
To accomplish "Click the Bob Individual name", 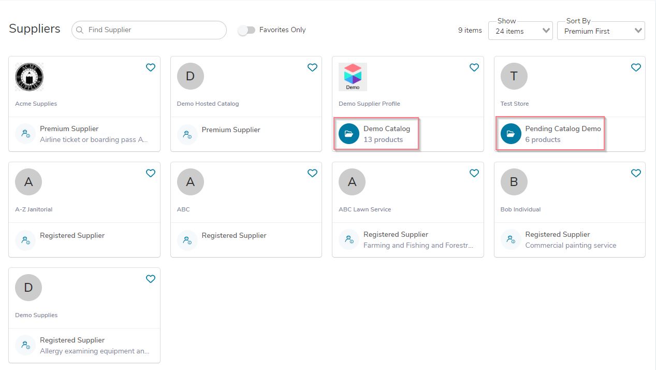I will (x=520, y=209).
